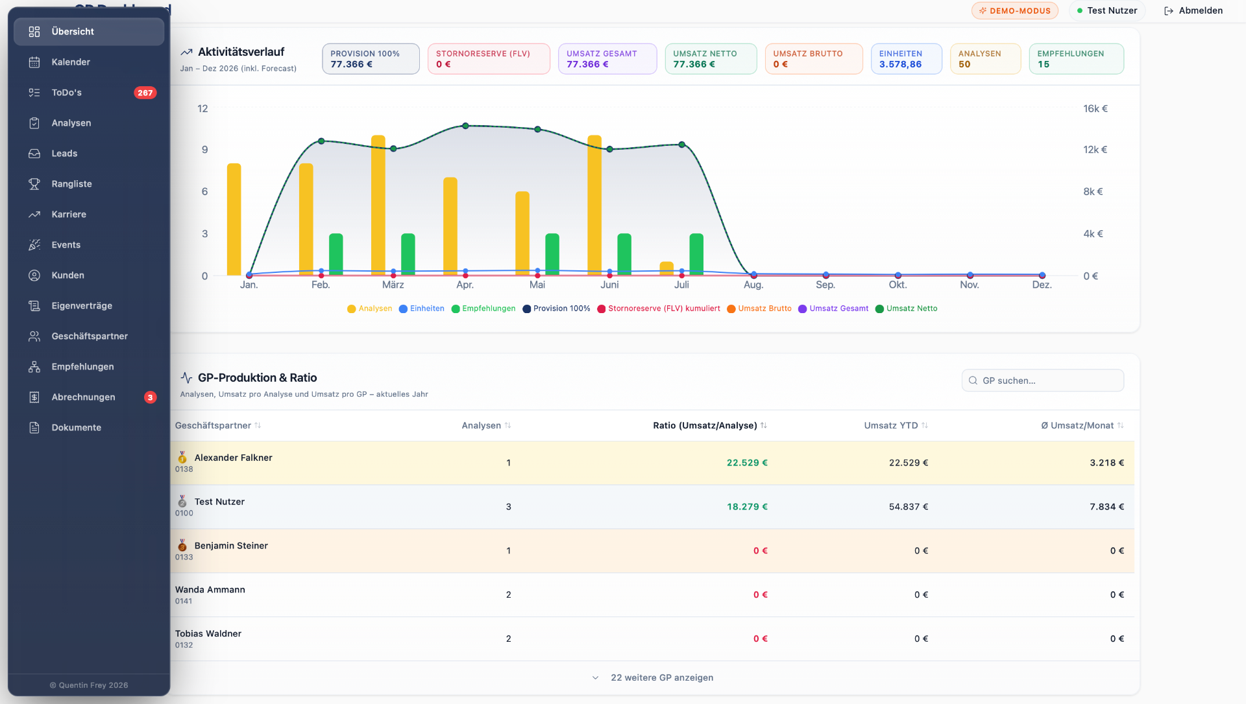This screenshot has height=704, width=1246.
Task: Click the Rangliste trophy icon
Action: (34, 184)
